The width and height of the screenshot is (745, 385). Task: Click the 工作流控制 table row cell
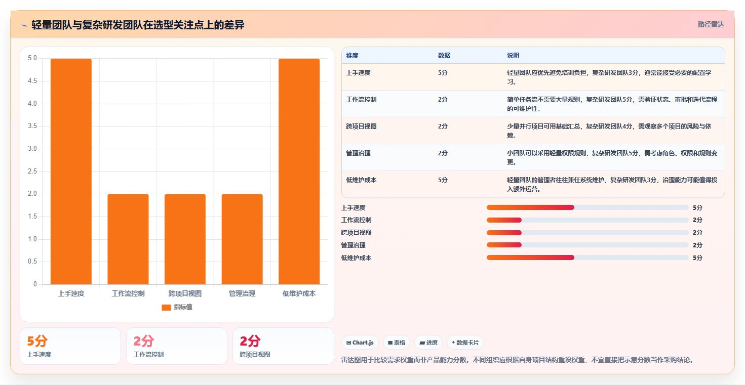pos(362,100)
